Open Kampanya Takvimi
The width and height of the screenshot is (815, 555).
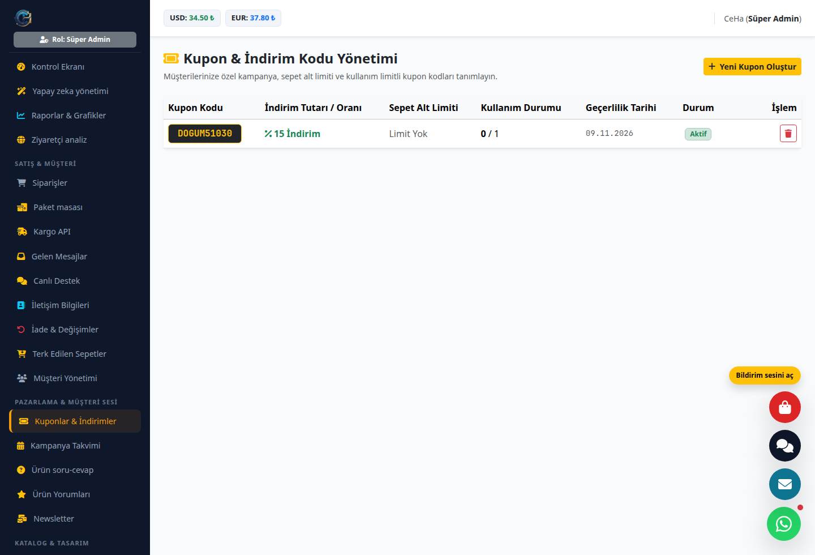75,446
